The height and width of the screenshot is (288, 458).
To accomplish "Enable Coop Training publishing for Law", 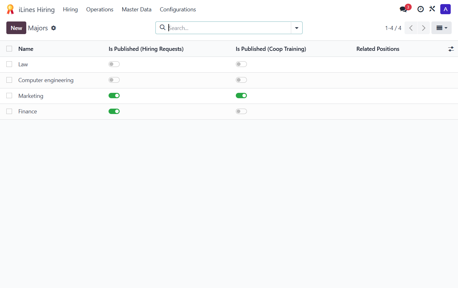I will (x=241, y=64).
